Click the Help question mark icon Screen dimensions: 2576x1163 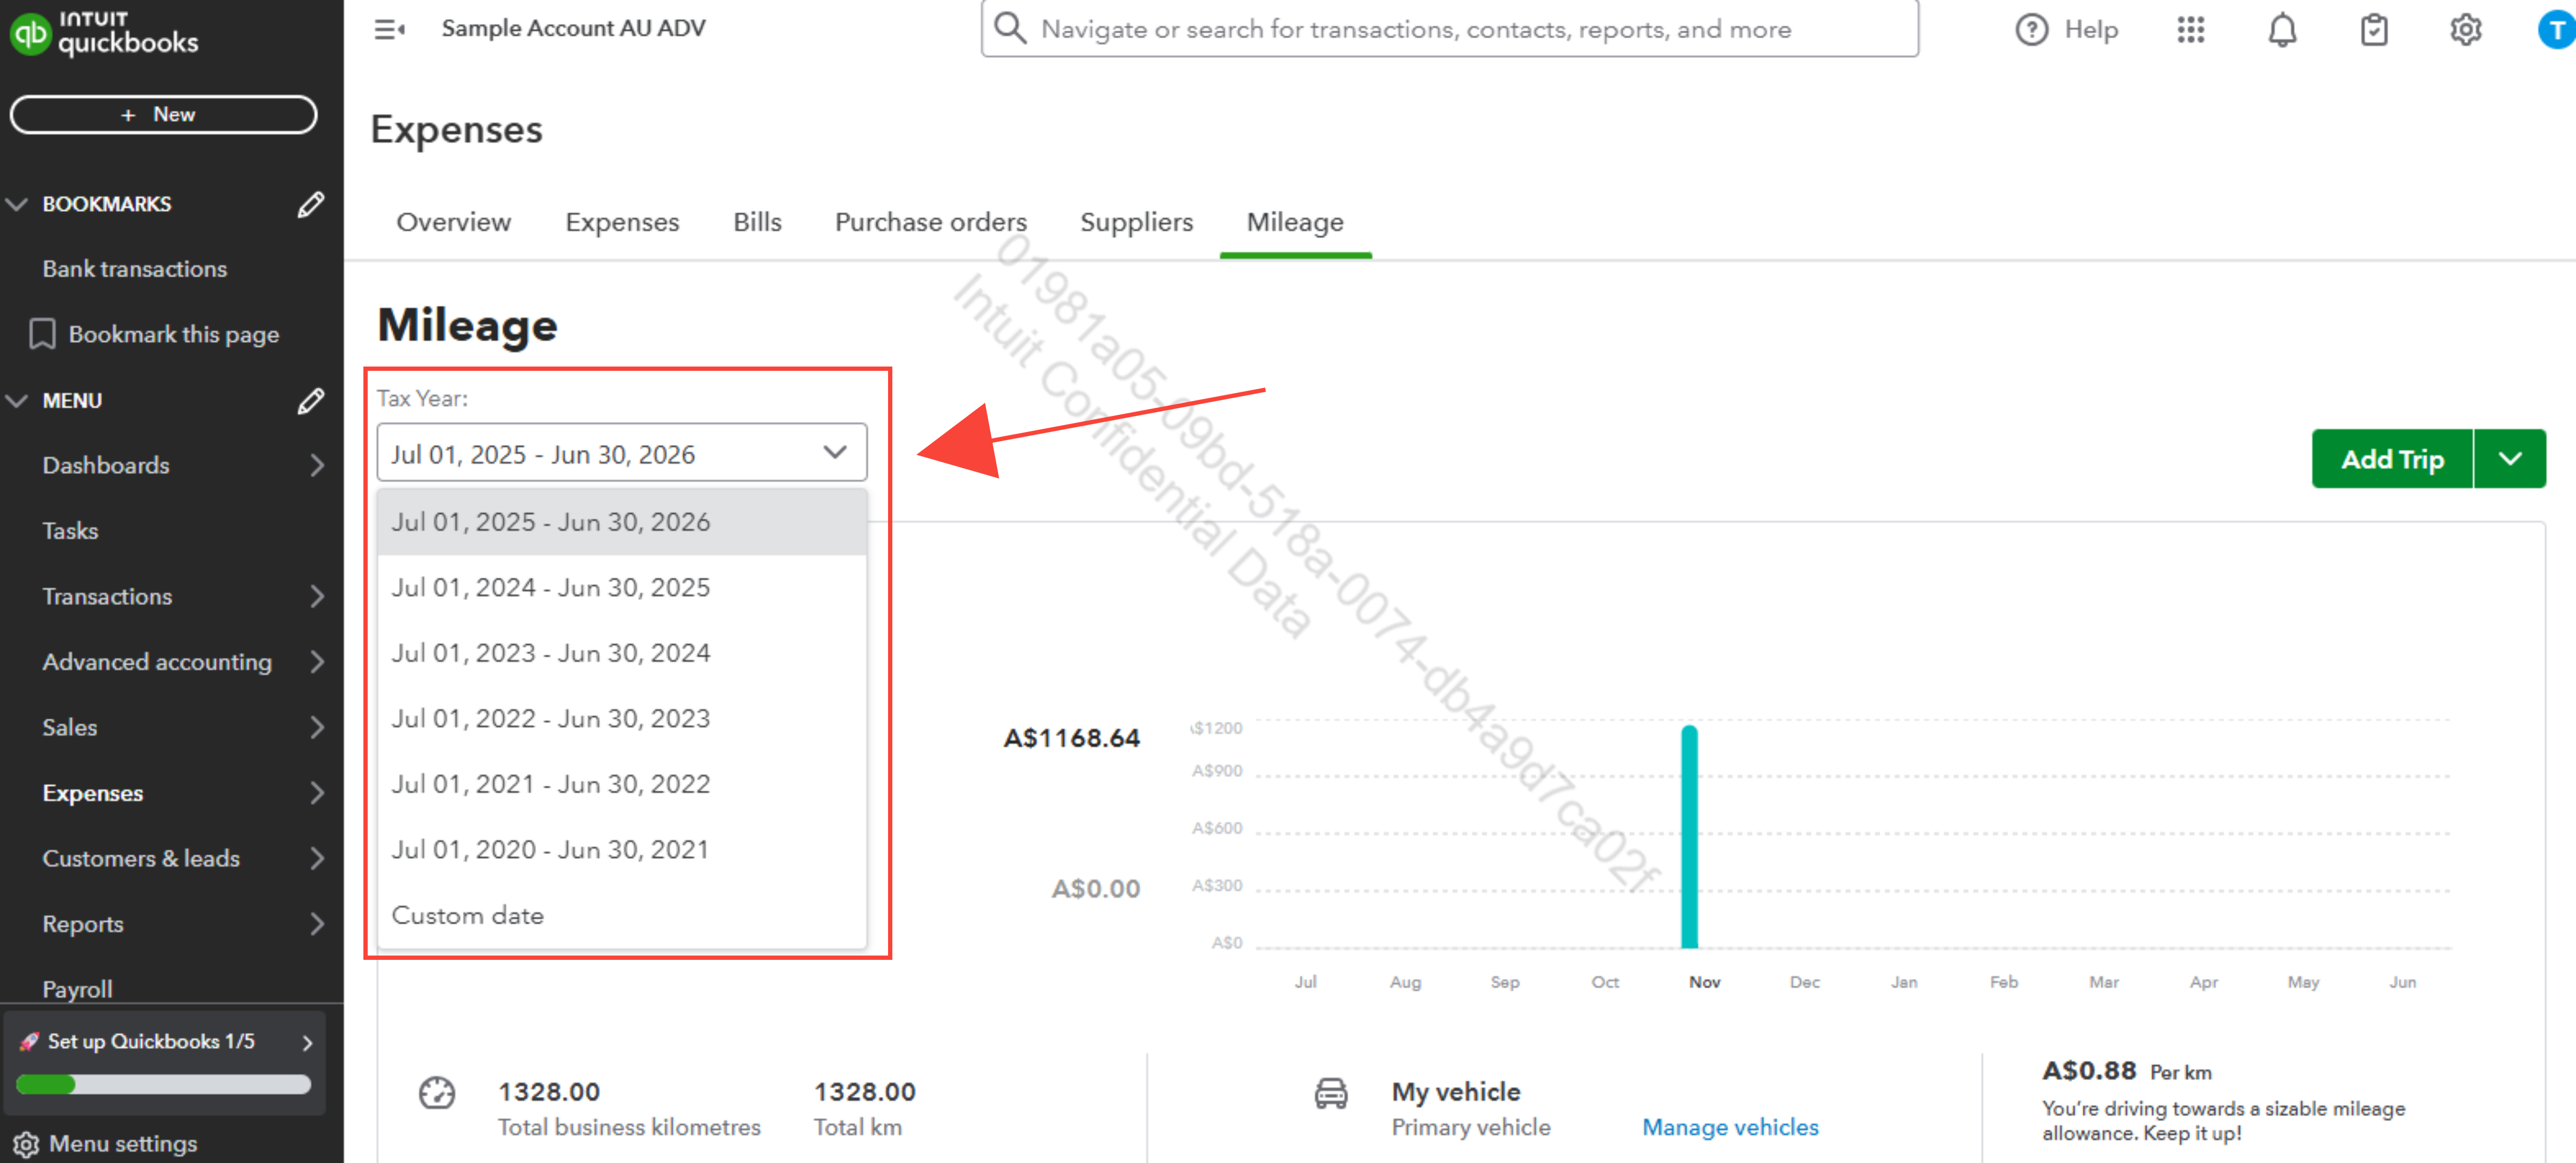[2031, 30]
